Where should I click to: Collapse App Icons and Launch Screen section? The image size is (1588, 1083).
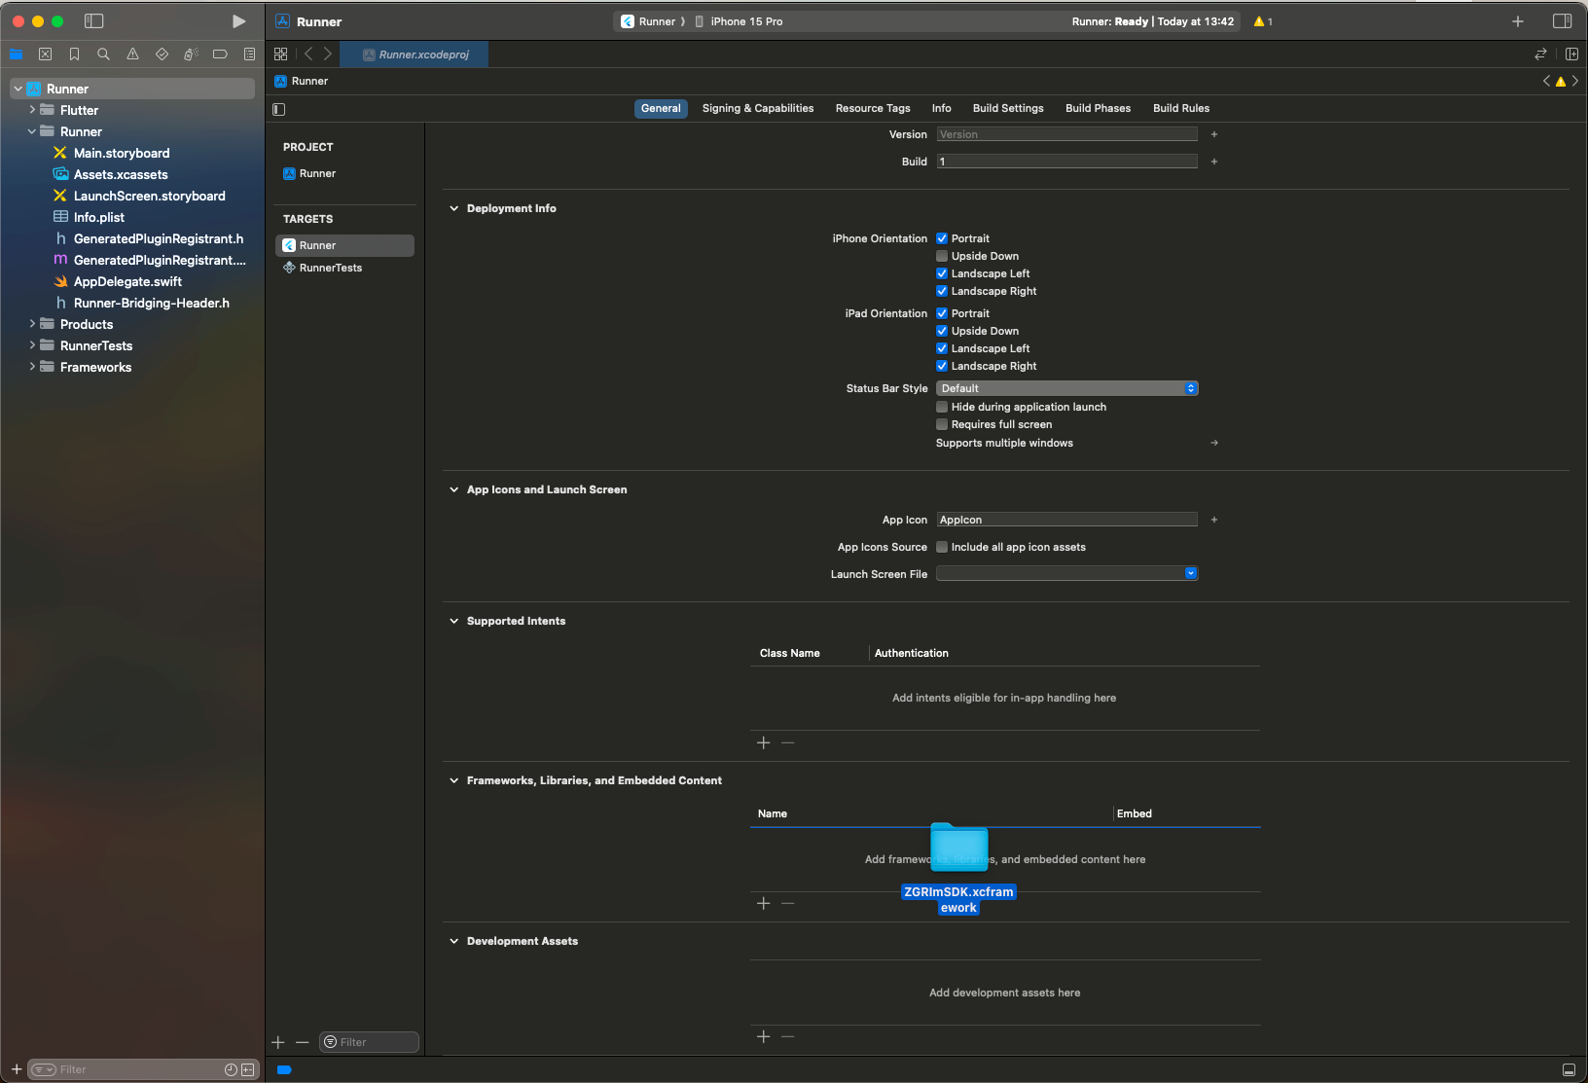453,489
